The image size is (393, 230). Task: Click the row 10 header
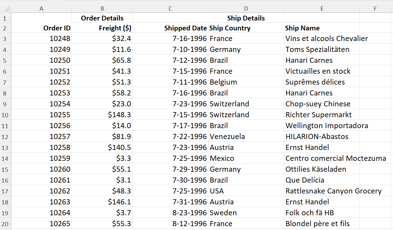click(5, 115)
